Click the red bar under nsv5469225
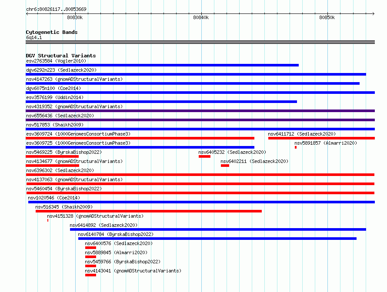 52,156
